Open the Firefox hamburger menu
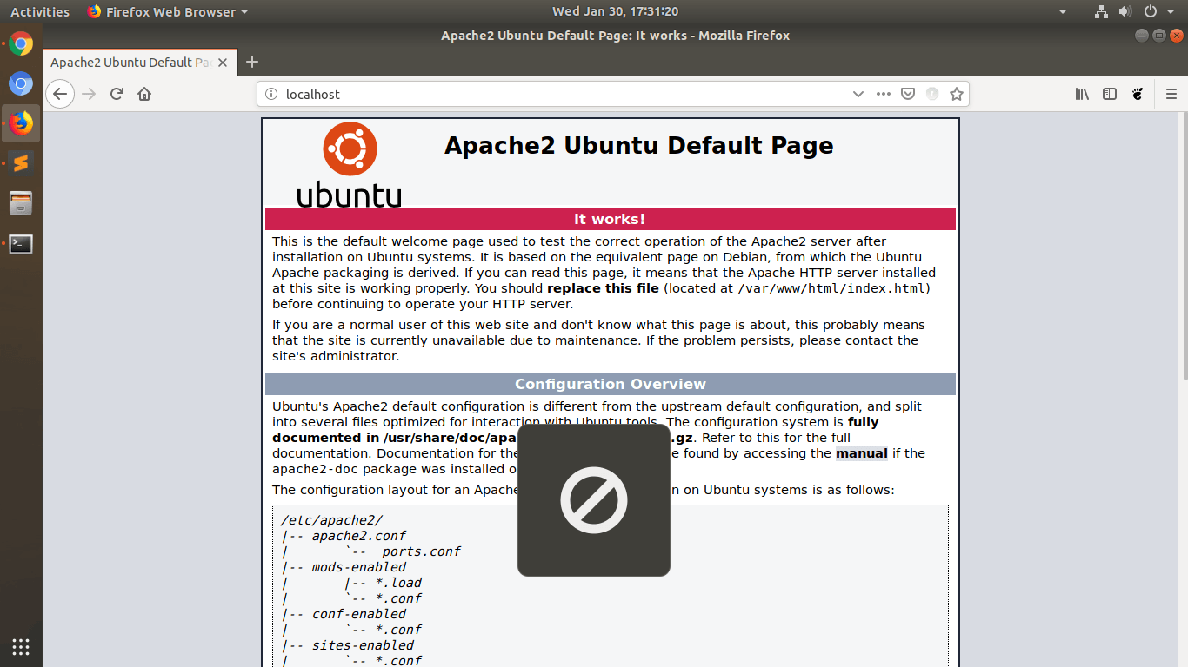 [1170, 94]
